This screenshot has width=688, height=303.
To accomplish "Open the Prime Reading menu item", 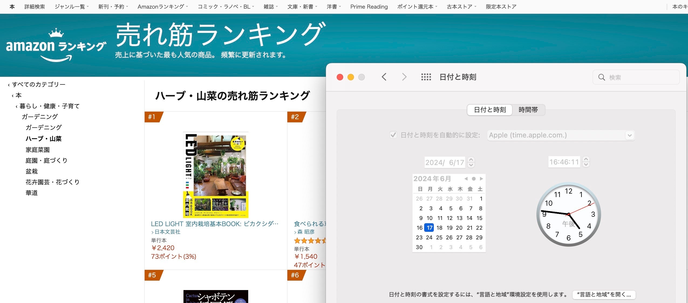I will [x=369, y=6].
